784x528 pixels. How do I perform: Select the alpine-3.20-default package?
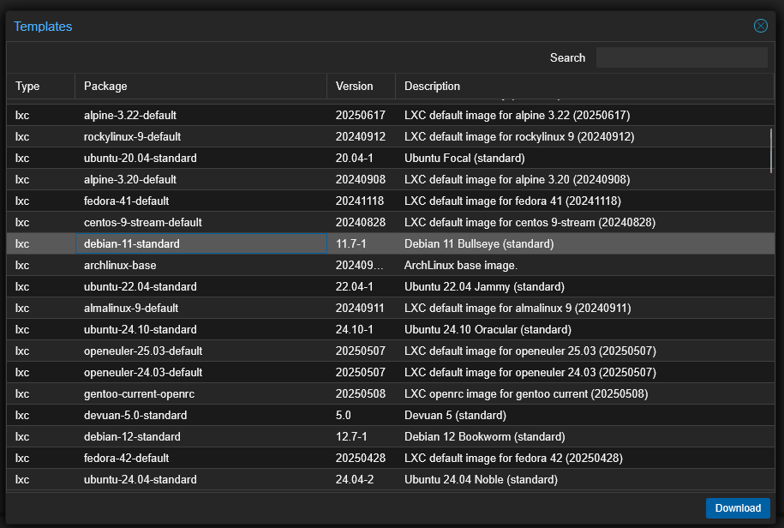click(130, 179)
